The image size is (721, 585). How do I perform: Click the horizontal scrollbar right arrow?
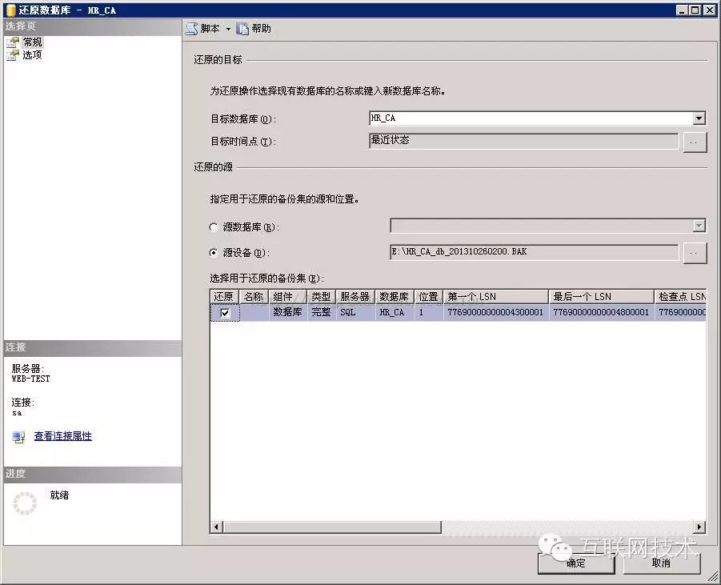[700, 527]
